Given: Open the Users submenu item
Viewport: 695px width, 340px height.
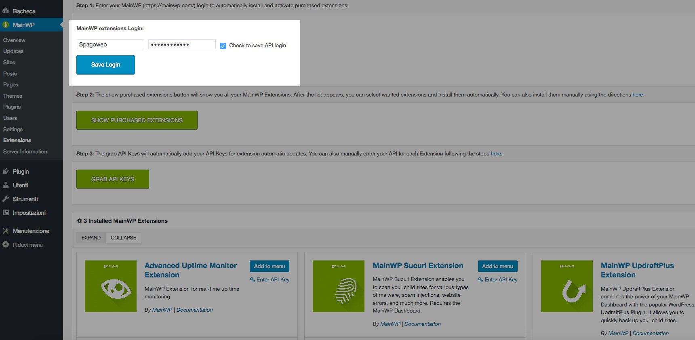Looking at the screenshot, I should tap(10, 118).
